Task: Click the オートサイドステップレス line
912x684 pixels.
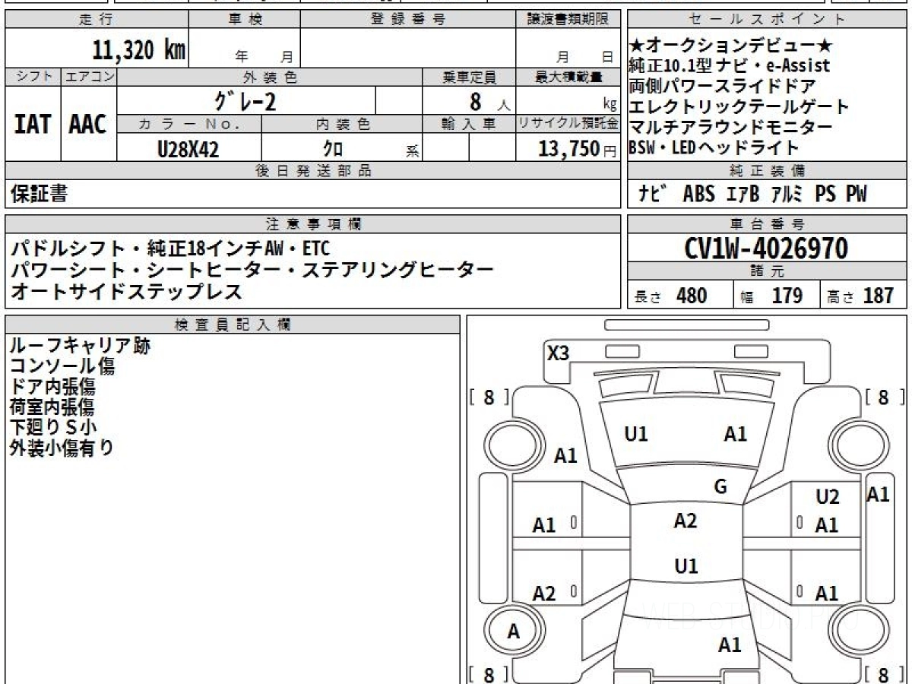Action: click(x=126, y=290)
